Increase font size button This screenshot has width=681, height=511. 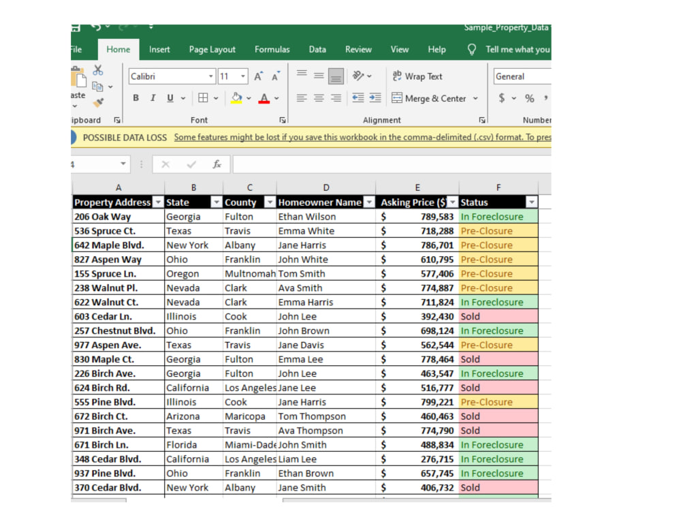pos(258,76)
